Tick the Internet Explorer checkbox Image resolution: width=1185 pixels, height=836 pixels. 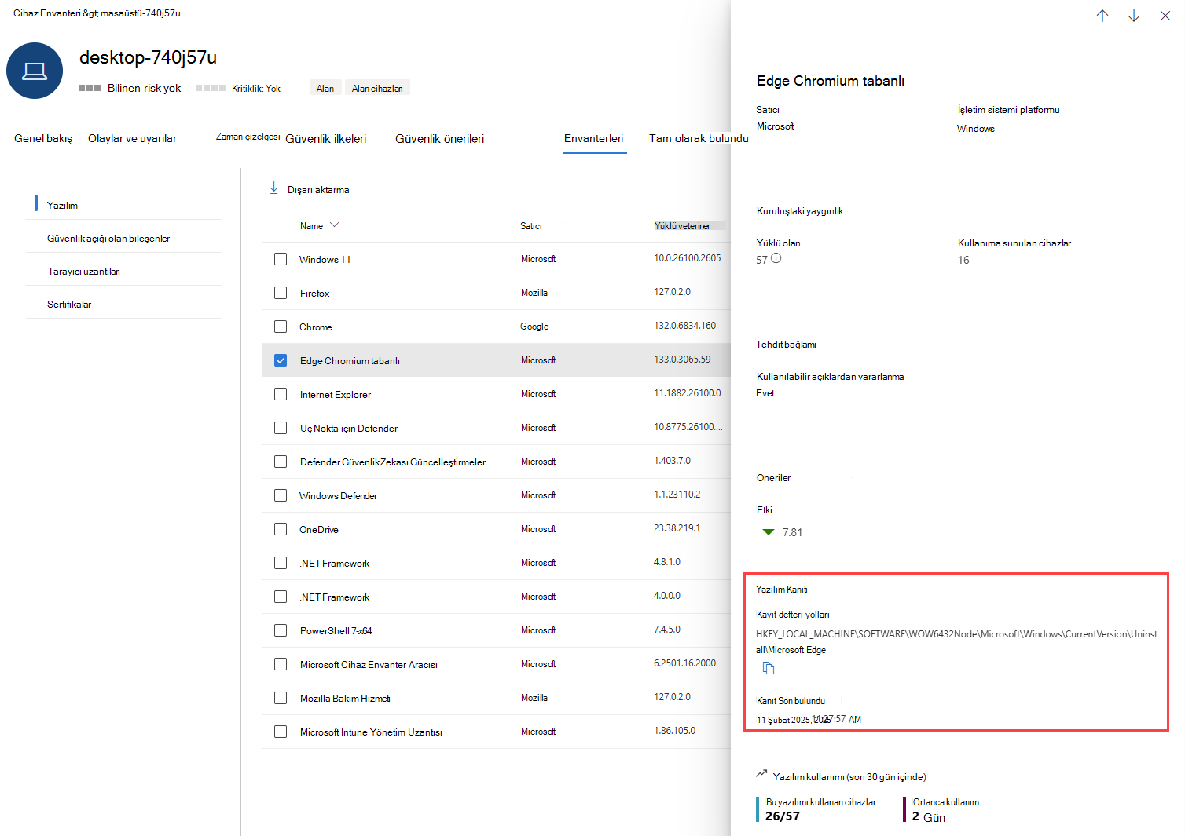[x=281, y=394]
